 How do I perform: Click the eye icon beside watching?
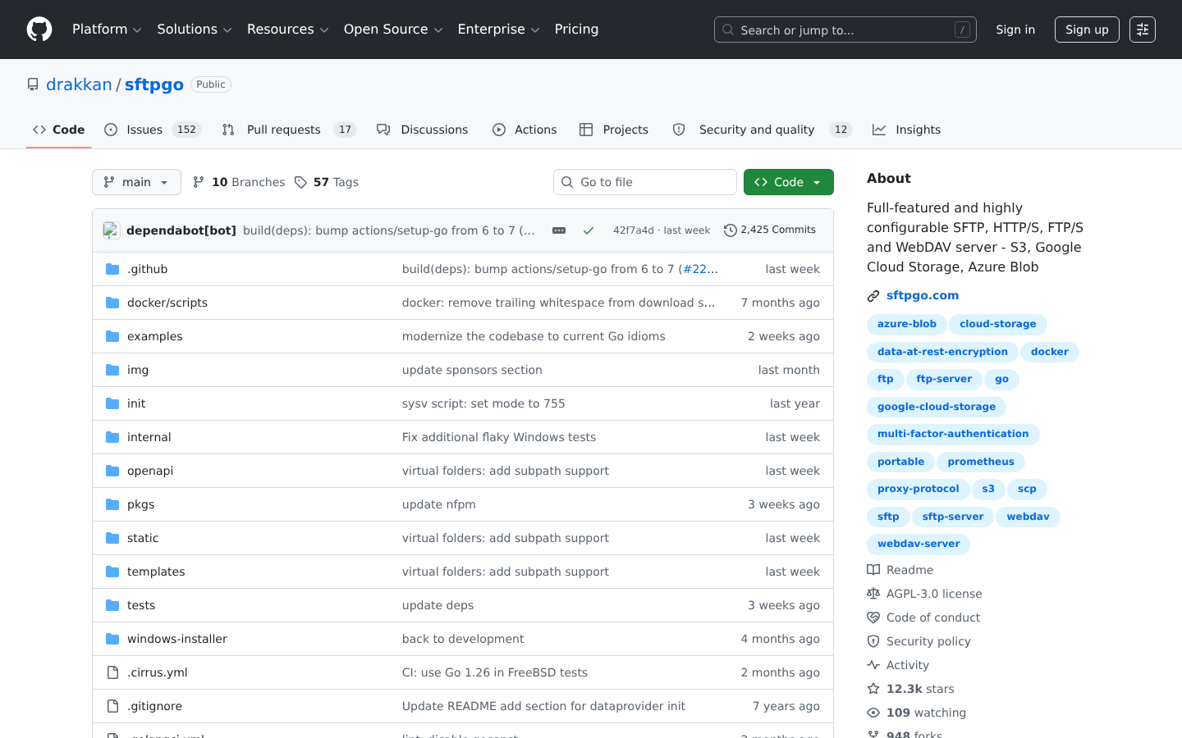(873, 713)
